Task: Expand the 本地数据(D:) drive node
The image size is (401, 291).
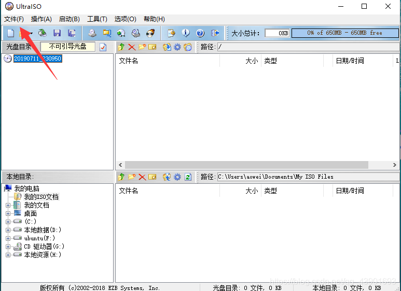Action: (8, 230)
